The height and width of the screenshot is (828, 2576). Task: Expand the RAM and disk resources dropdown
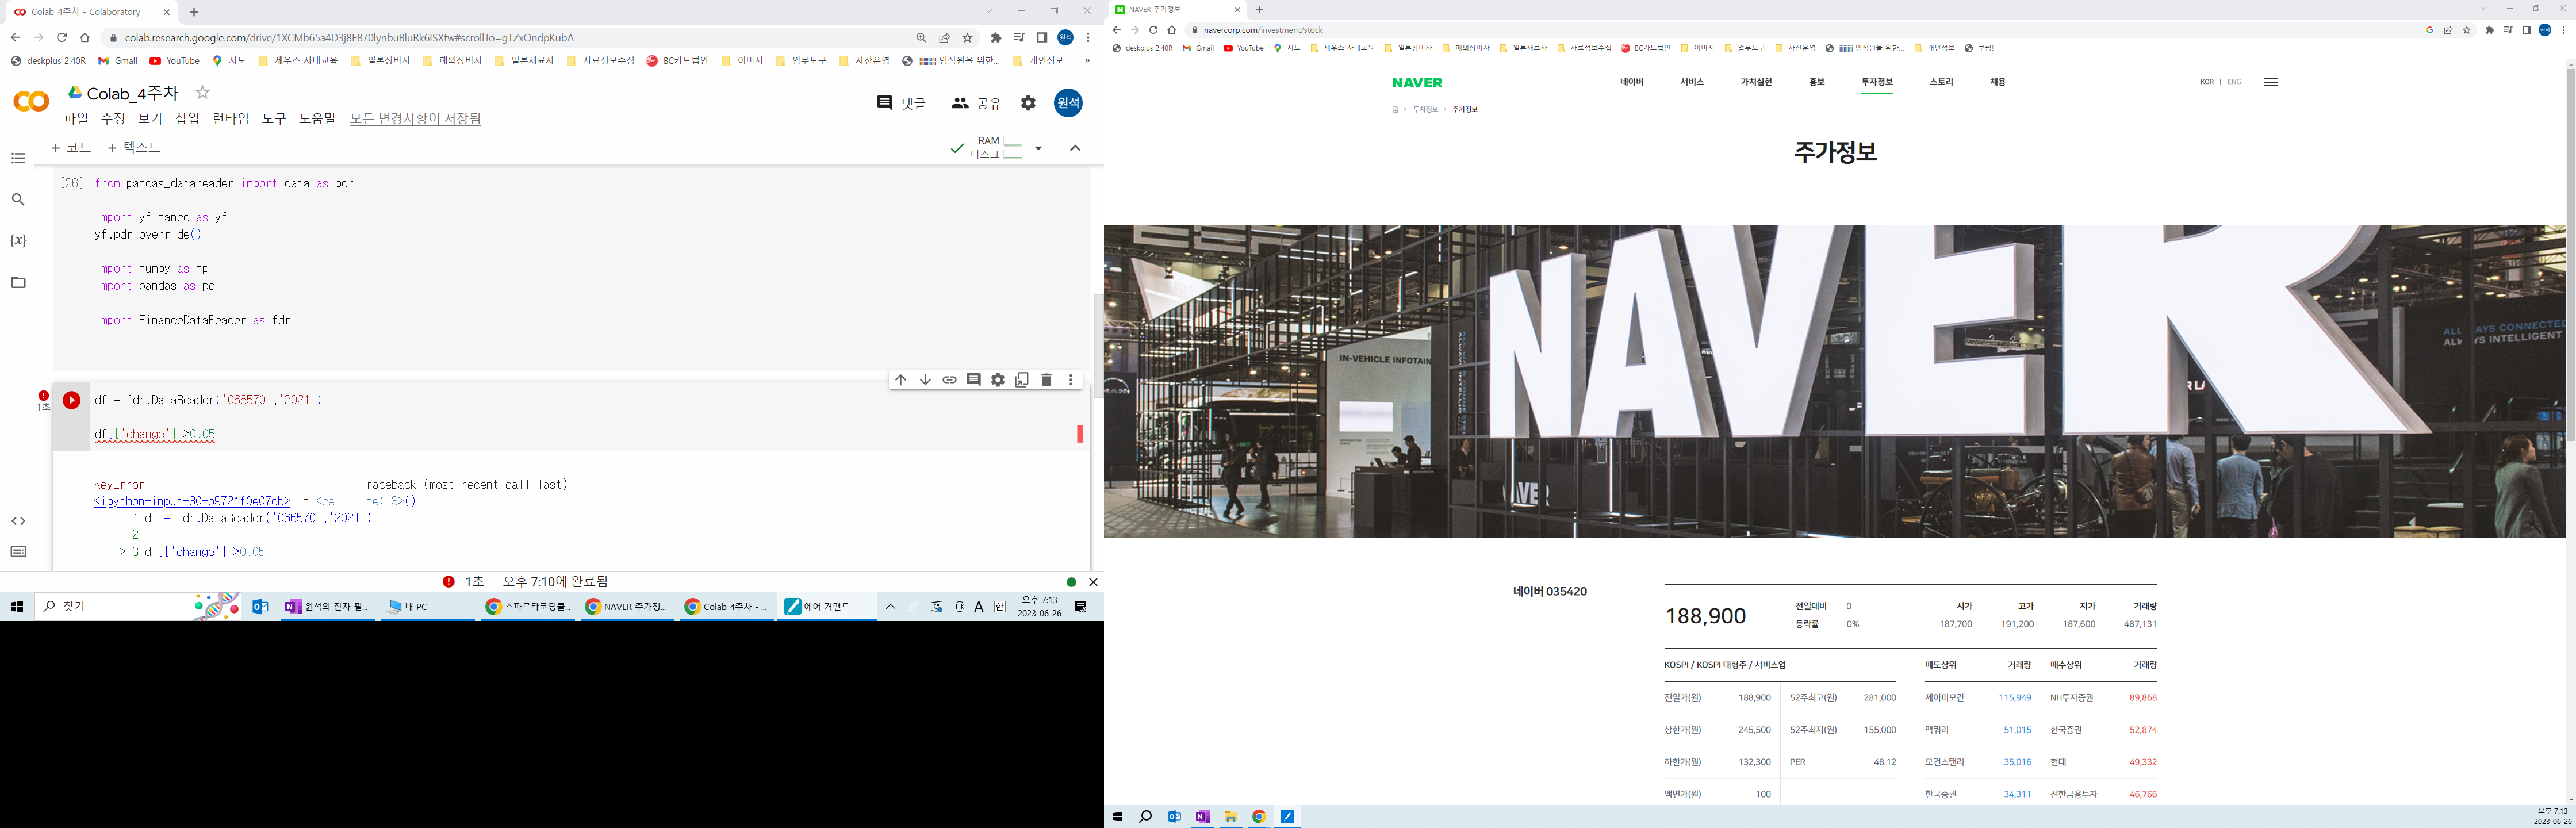pos(1038,148)
